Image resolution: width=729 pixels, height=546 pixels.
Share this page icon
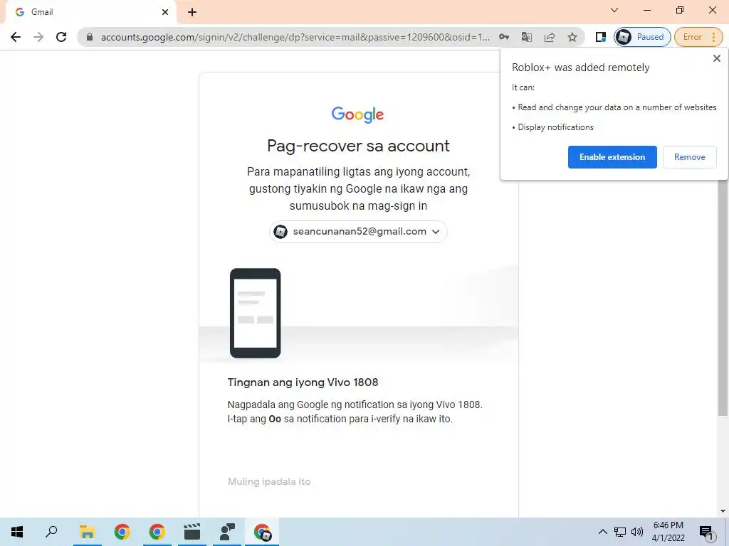[550, 37]
